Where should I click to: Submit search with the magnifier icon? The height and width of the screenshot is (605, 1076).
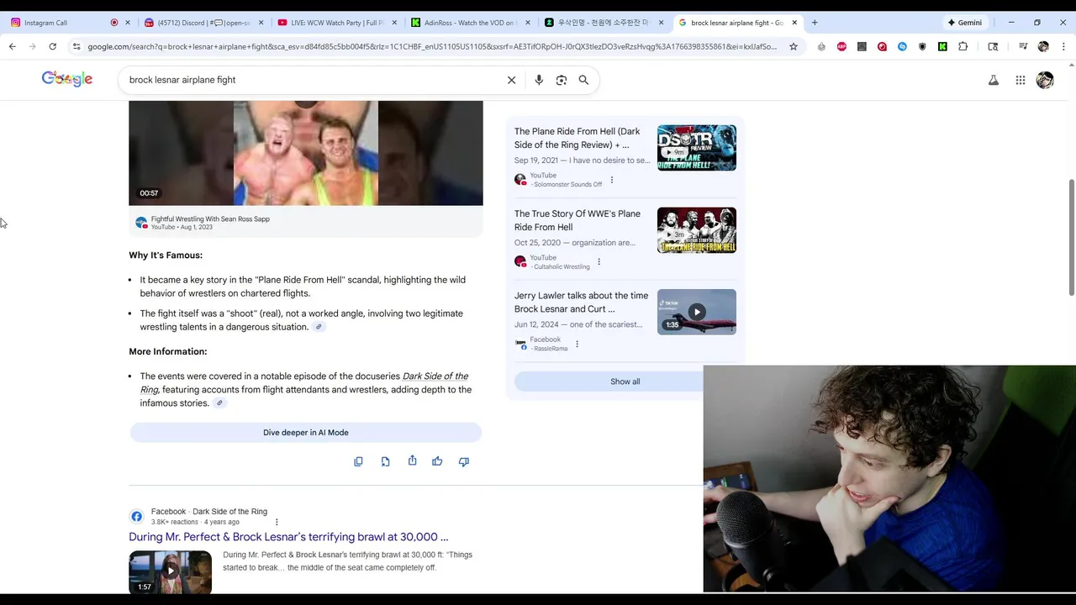(x=583, y=80)
